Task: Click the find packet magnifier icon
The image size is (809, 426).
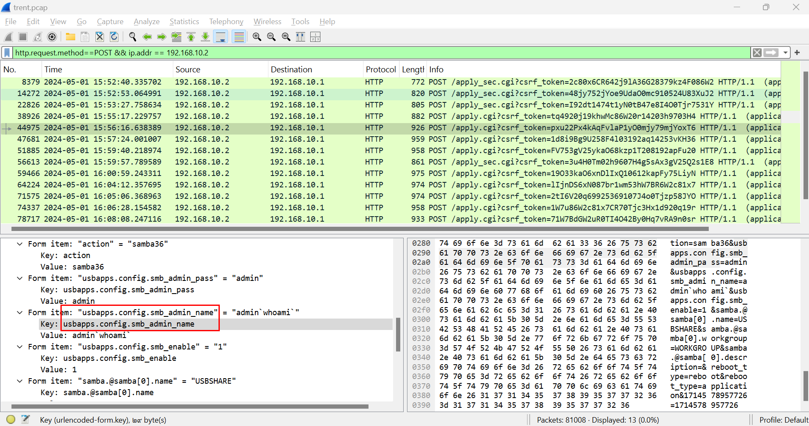Action: pos(133,37)
